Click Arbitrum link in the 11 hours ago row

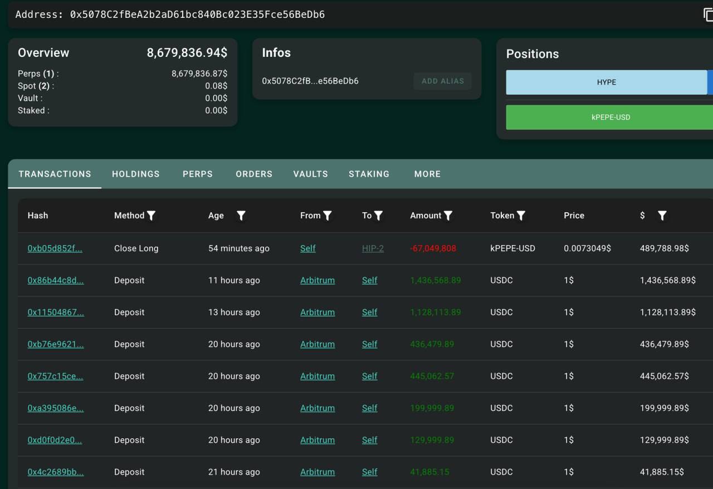pos(318,280)
